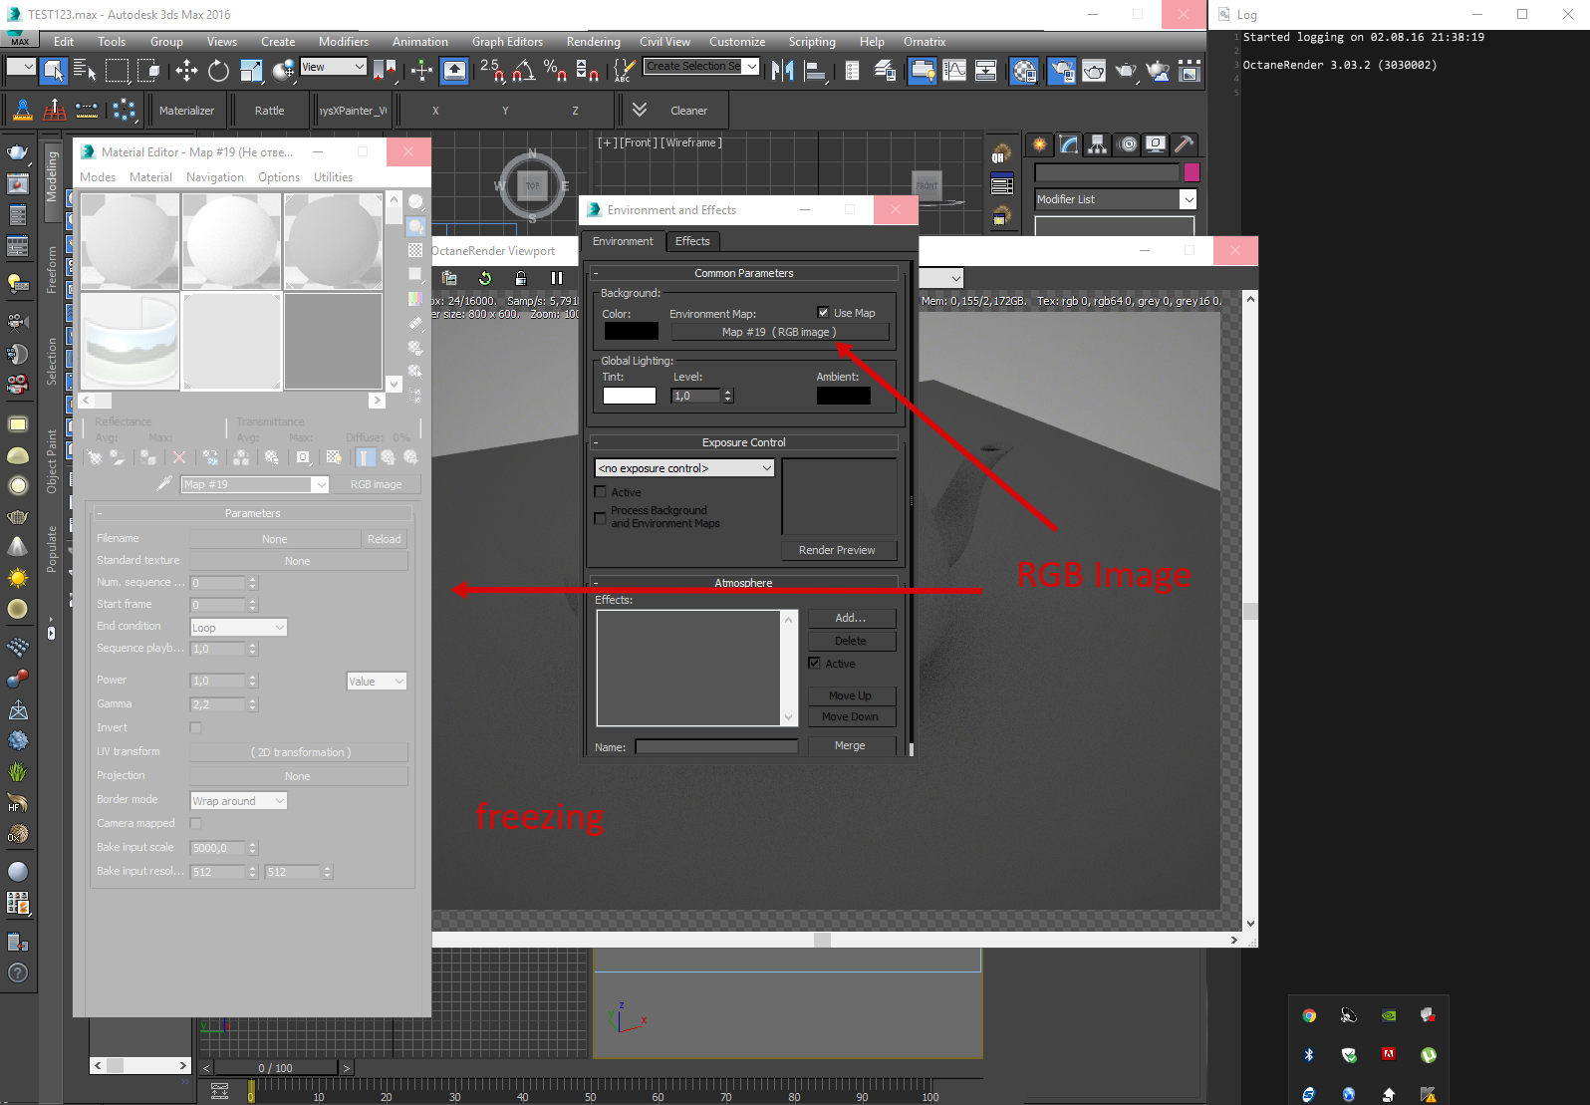Click the atmosphere effect Name field

click(717, 746)
